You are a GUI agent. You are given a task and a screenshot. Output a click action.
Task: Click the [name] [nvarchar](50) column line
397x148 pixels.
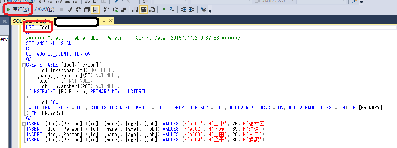click(78, 75)
